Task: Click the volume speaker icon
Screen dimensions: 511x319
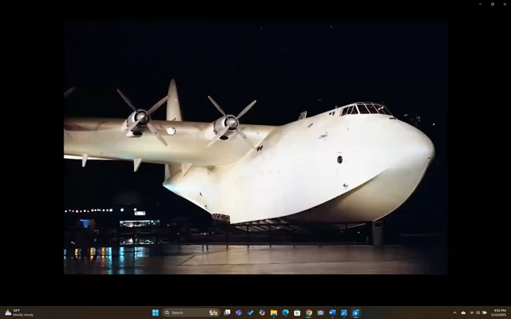Action: pos(478,313)
